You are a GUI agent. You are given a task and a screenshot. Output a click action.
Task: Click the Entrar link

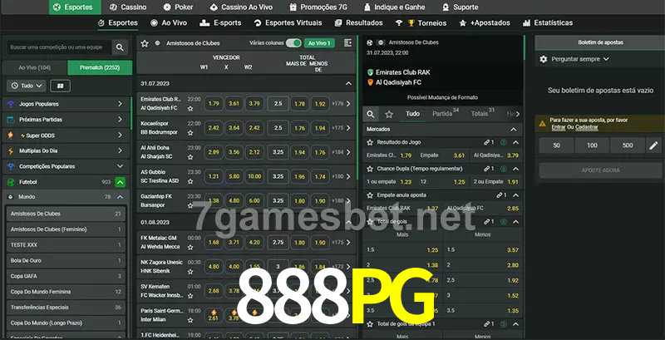pyautogui.click(x=558, y=127)
